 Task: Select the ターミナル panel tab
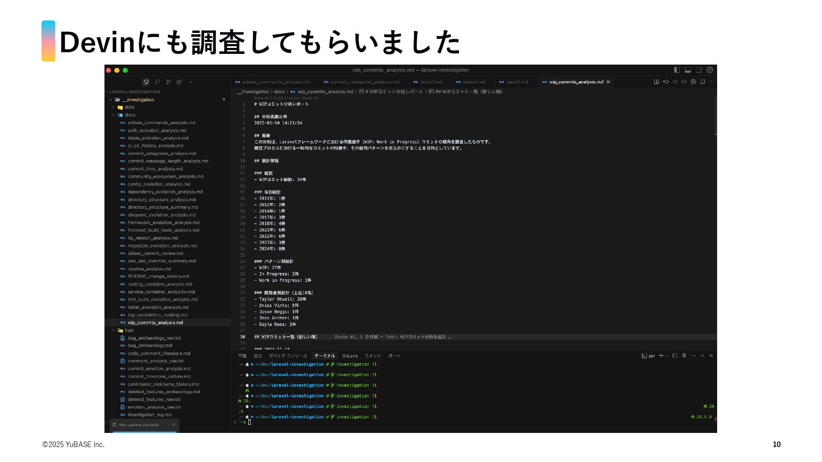(x=325, y=356)
